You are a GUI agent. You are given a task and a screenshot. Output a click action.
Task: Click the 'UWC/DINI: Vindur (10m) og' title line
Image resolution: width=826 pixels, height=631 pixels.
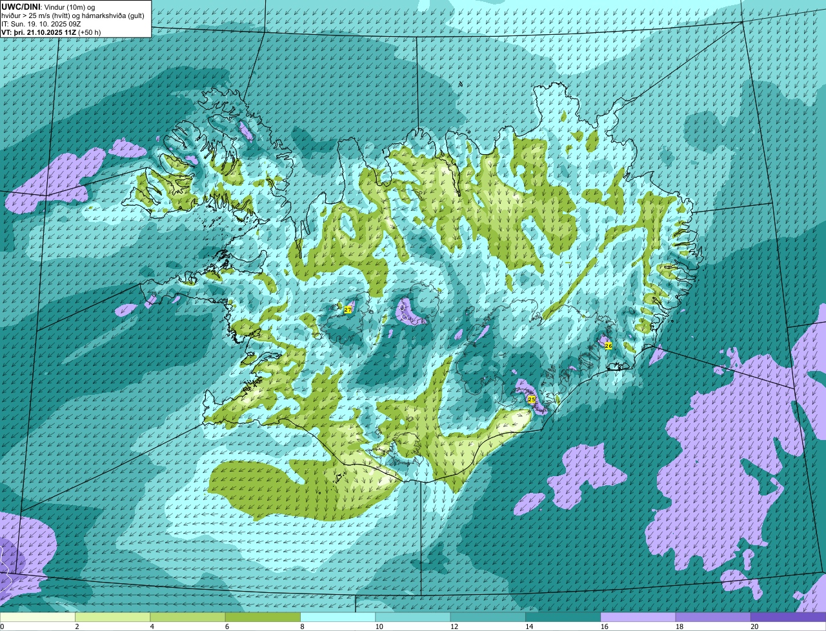(48, 6)
